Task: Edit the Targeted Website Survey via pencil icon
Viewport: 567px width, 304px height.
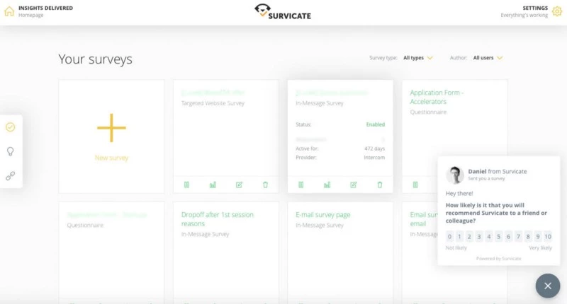Action: [239, 185]
